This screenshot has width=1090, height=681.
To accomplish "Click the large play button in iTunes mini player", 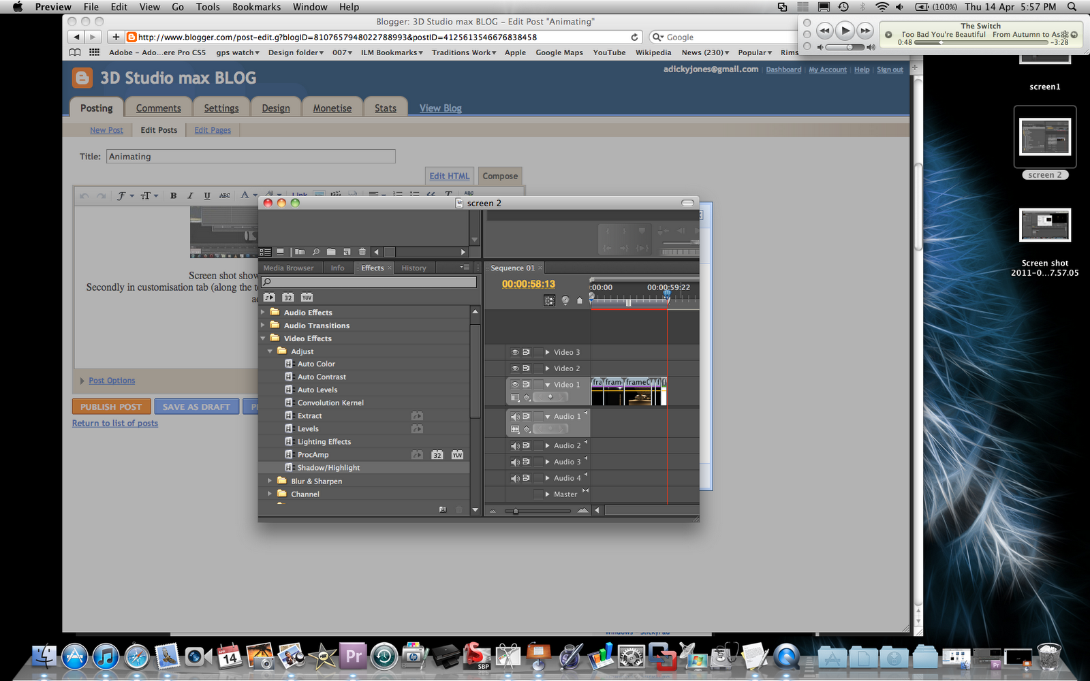I will click(845, 31).
